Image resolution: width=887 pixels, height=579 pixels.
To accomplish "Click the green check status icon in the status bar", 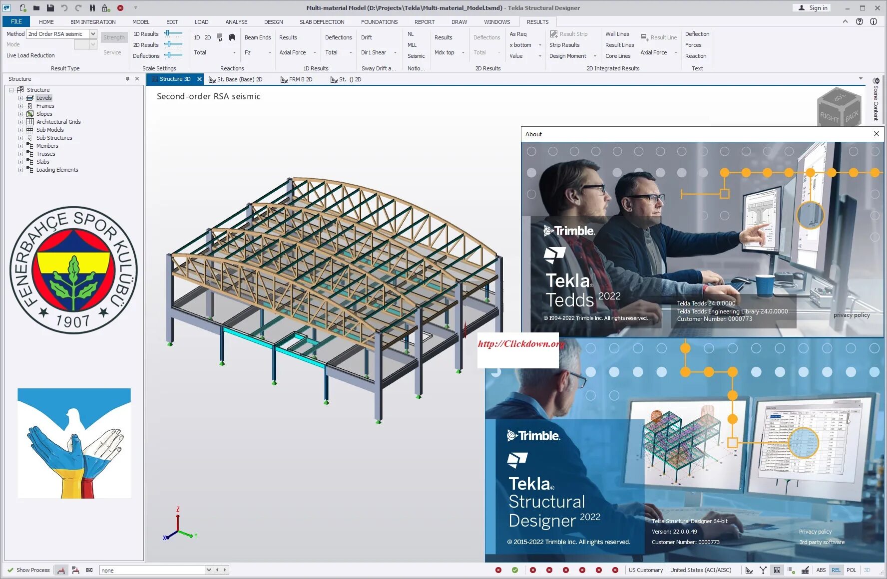I will tap(515, 570).
